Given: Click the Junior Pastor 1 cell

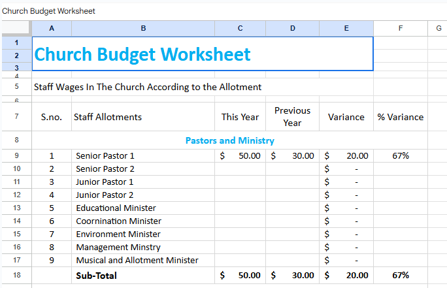Looking at the screenshot, I should click(x=143, y=182).
